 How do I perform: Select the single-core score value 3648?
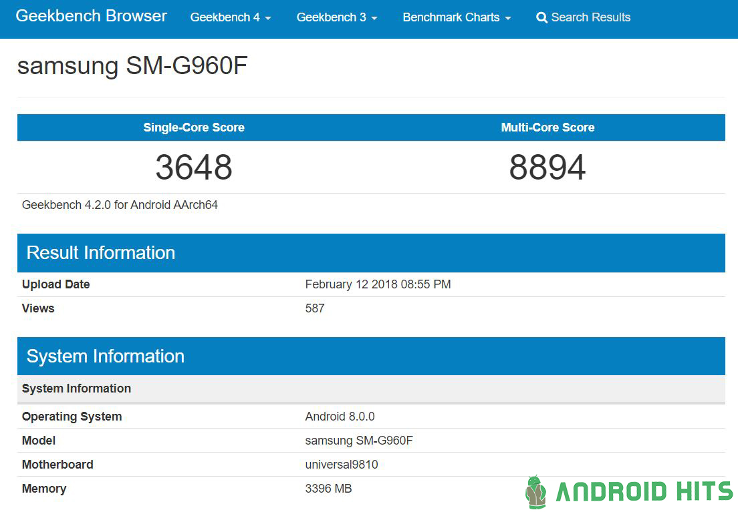(194, 167)
